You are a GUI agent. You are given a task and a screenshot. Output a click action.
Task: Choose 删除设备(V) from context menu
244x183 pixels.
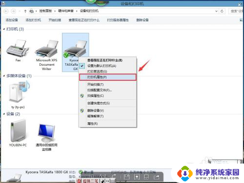tap(107, 110)
